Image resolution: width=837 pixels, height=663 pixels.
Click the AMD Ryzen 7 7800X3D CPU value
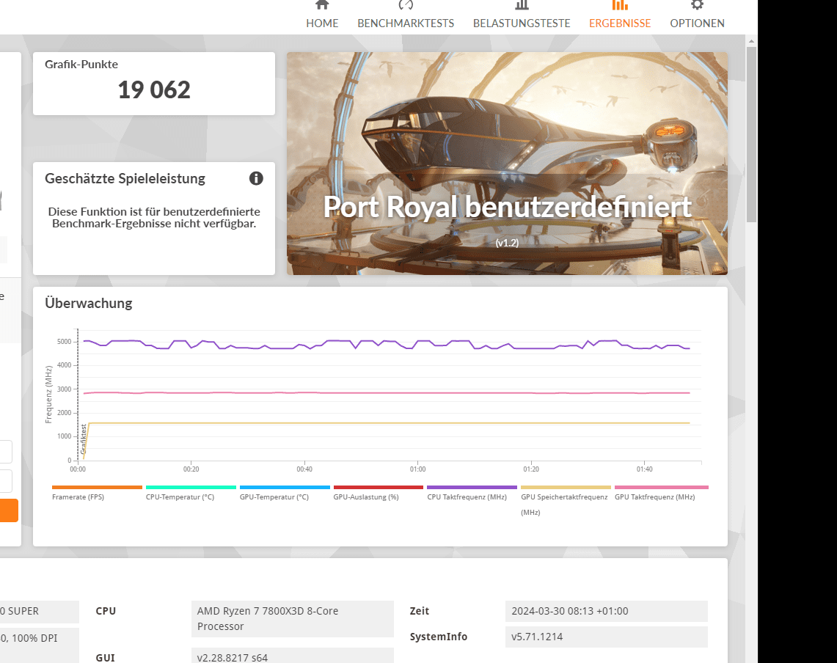click(292, 619)
